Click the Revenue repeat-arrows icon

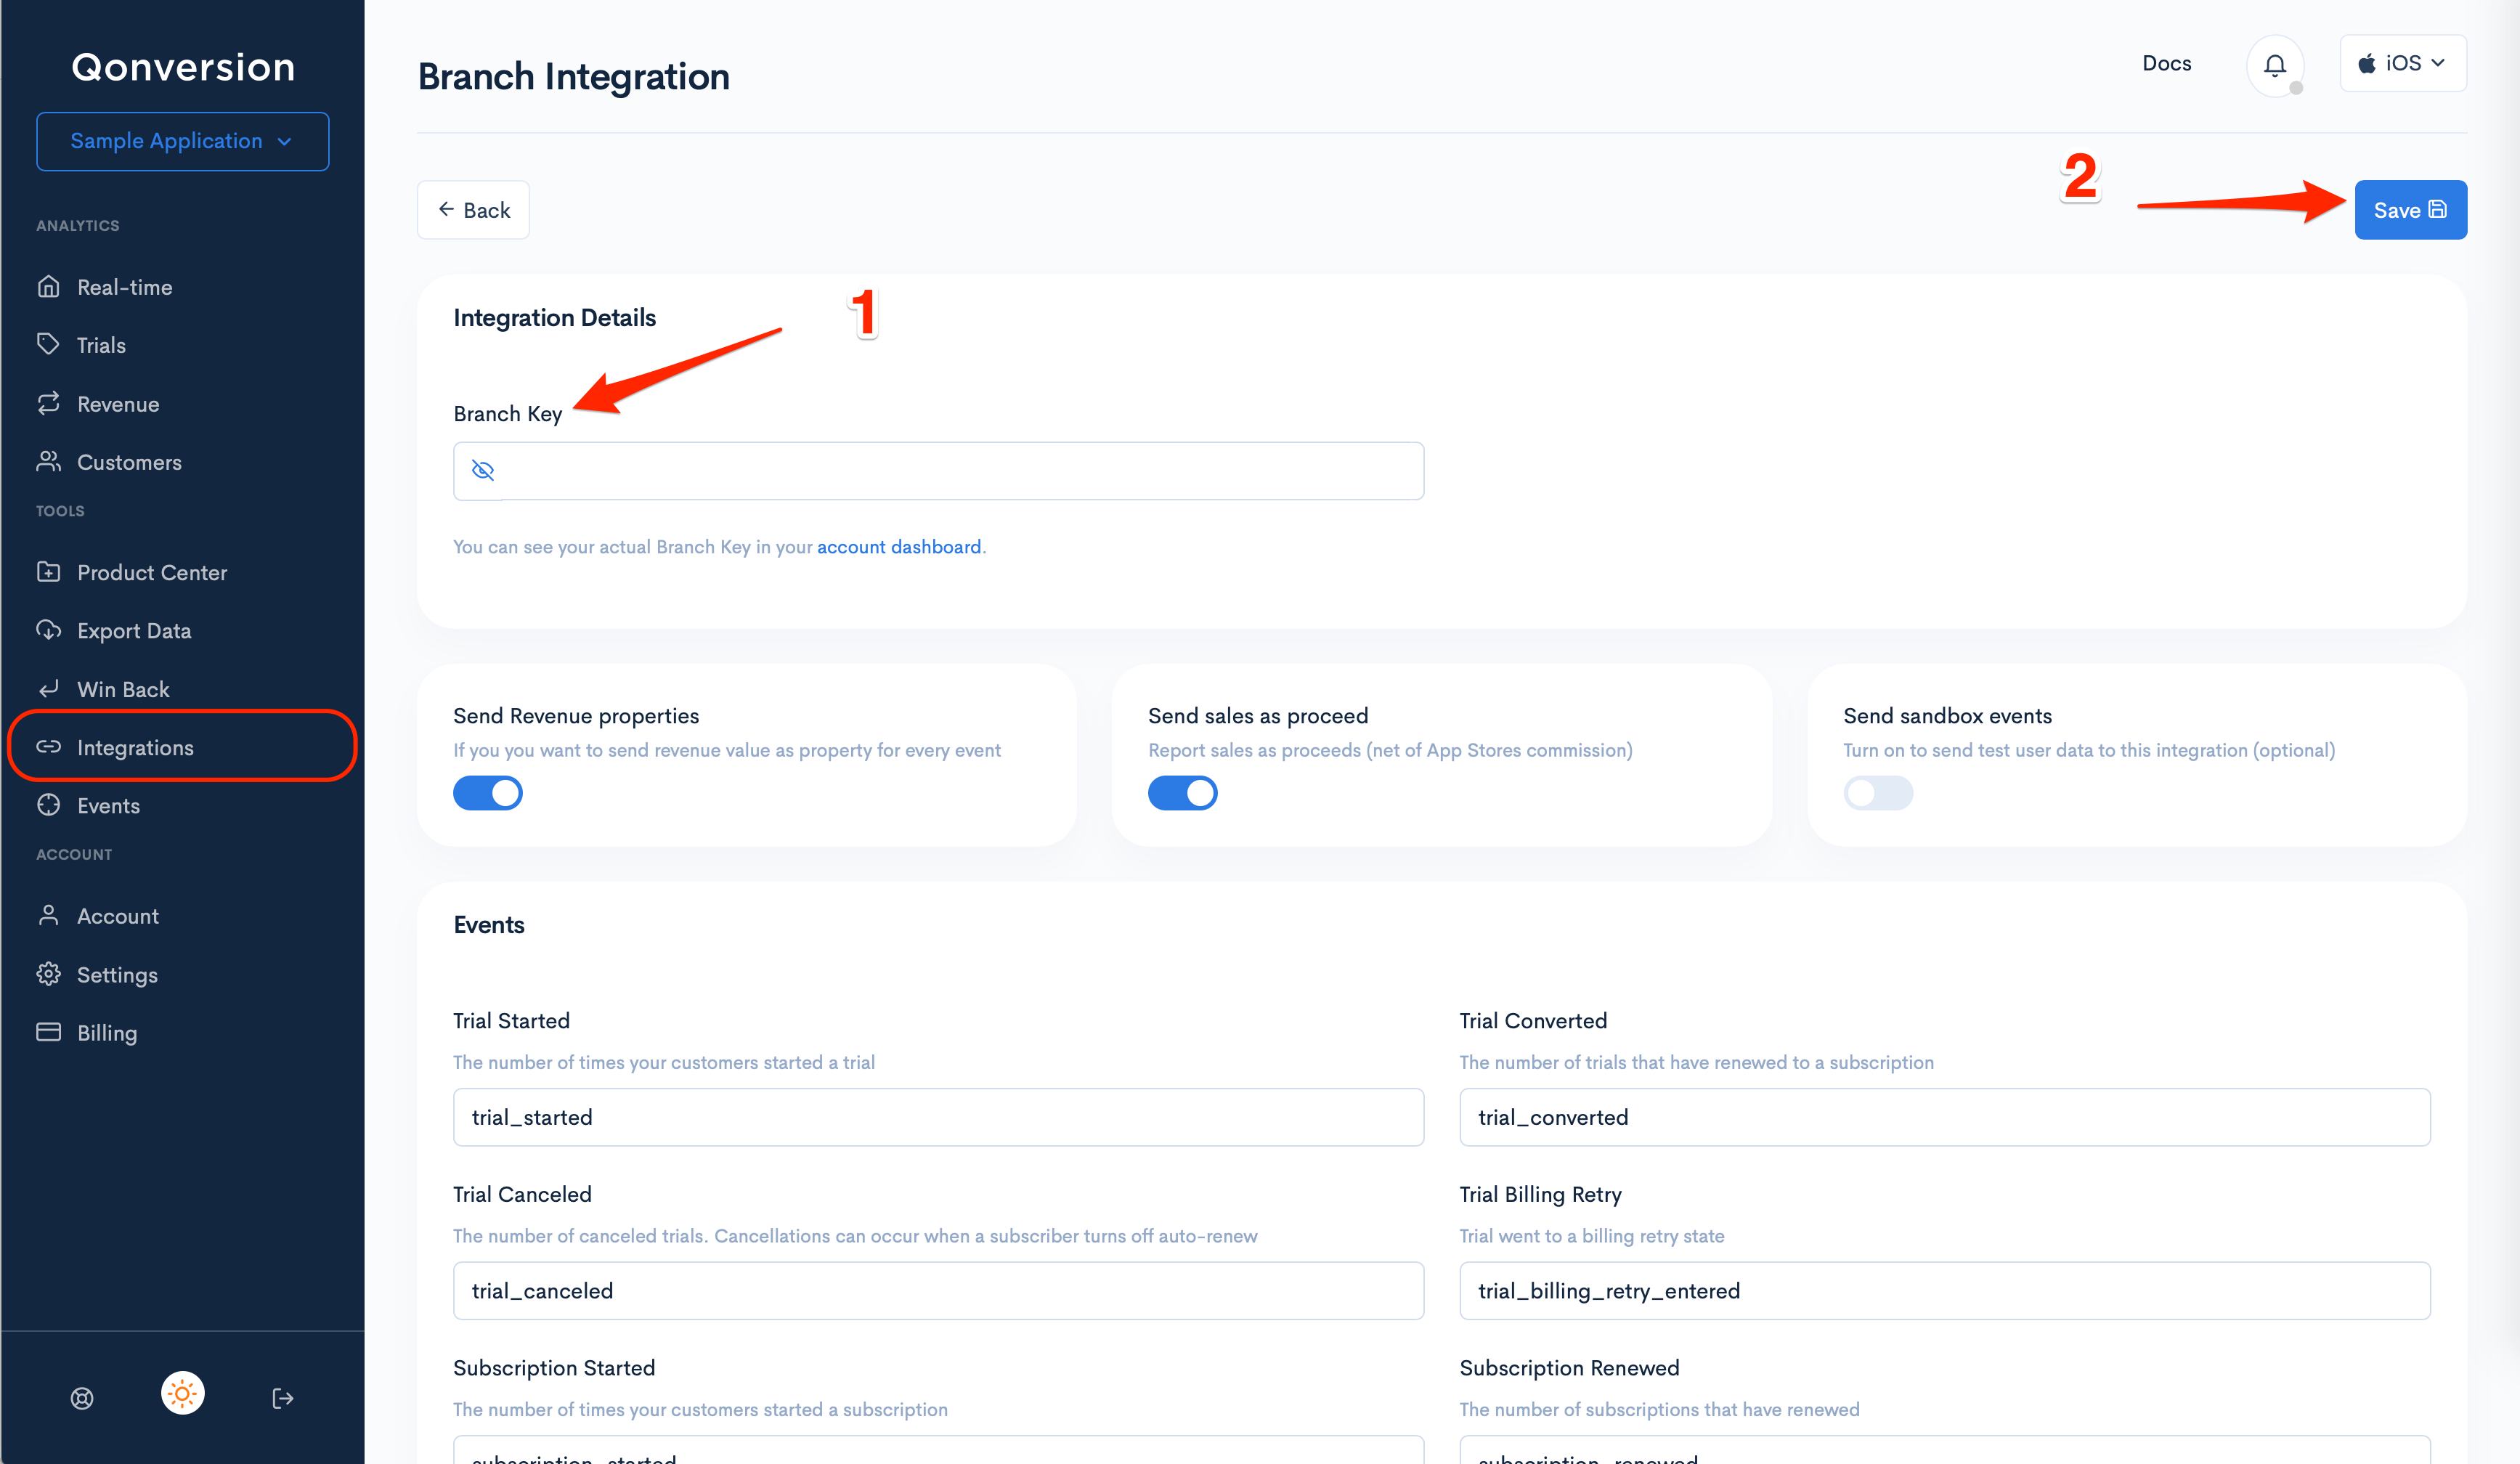48,404
